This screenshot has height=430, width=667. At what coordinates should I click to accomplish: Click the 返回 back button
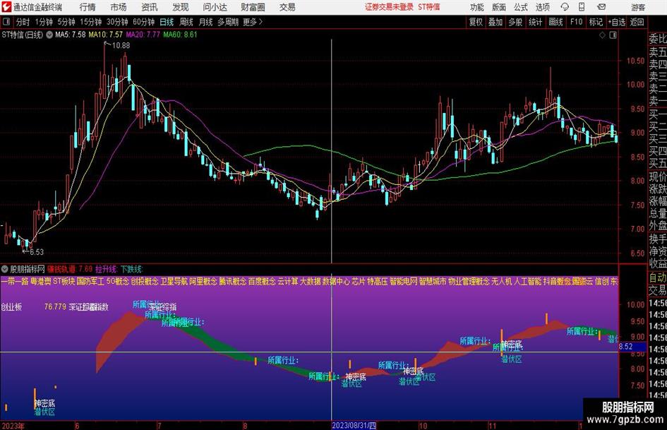(x=637, y=22)
